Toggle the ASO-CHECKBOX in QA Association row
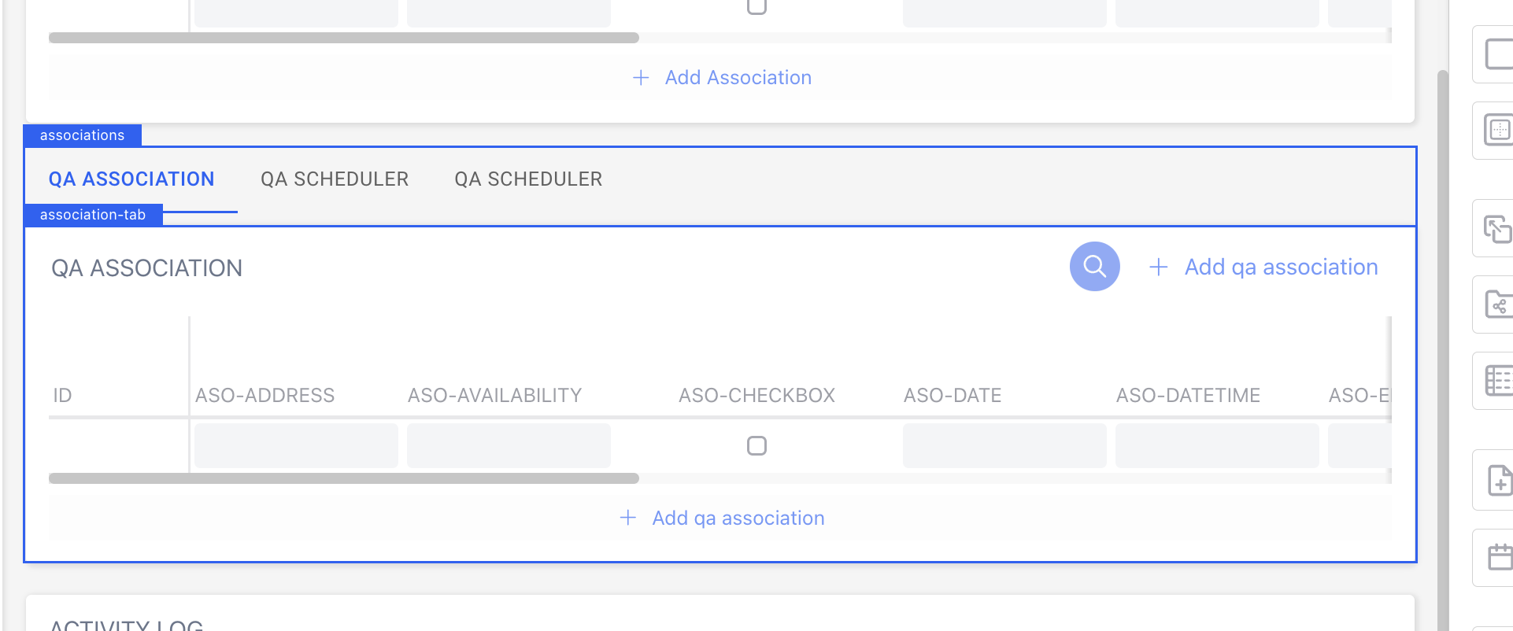The image size is (1513, 631). 756,446
